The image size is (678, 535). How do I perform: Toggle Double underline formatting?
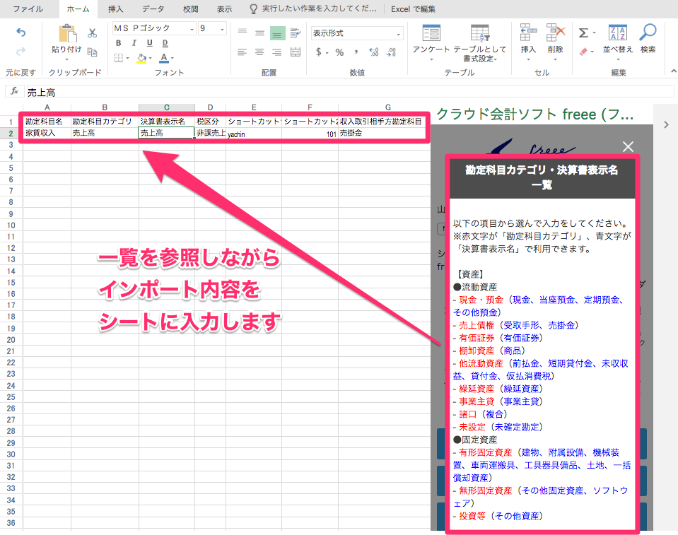[165, 43]
